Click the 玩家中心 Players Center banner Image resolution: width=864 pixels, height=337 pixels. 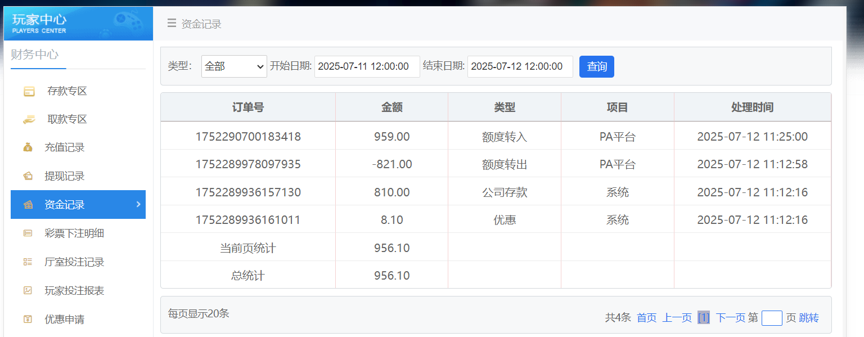click(x=78, y=23)
